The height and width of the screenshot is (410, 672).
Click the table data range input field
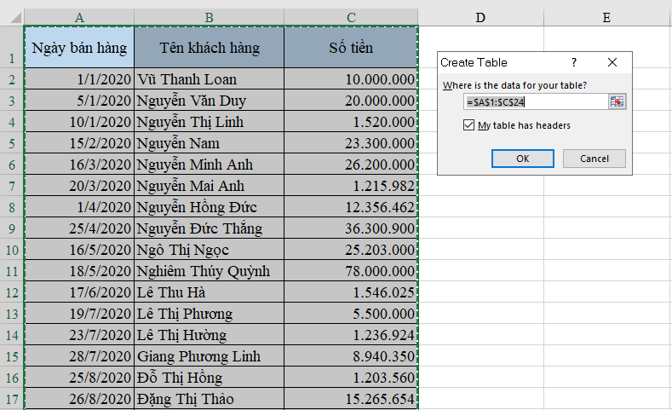tap(535, 101)
